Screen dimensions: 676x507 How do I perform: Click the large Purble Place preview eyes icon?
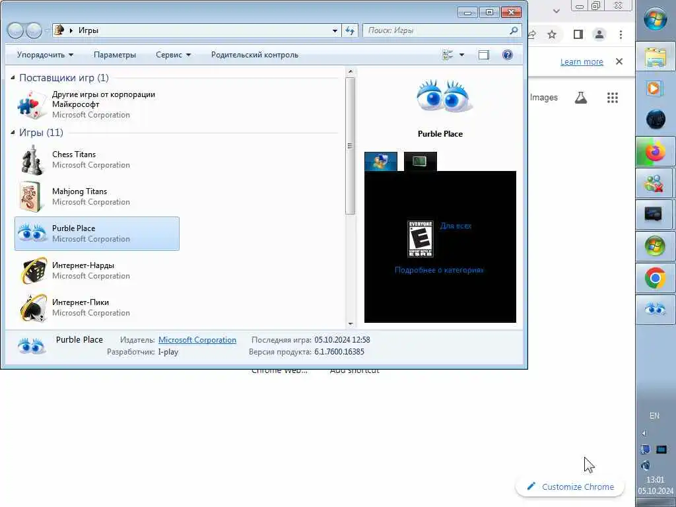(x=444, y=96)
